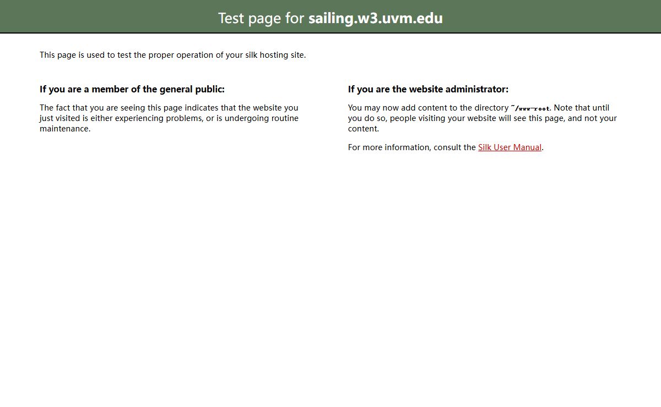Viewport: 661px width, 407px height.
Task: Open the Silk User Manual link
Action: pyautogui.click(x=510, y=147)
